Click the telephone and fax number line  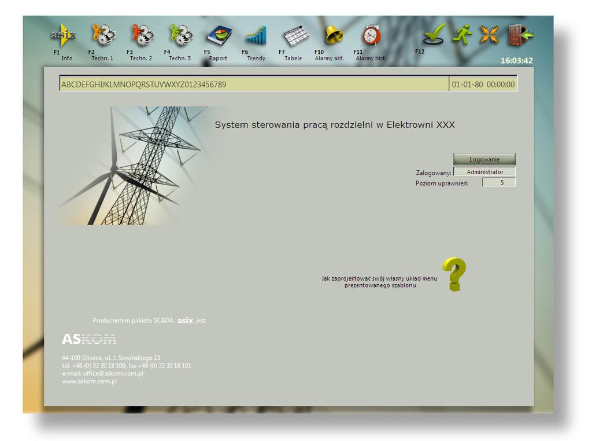[127, 365]
